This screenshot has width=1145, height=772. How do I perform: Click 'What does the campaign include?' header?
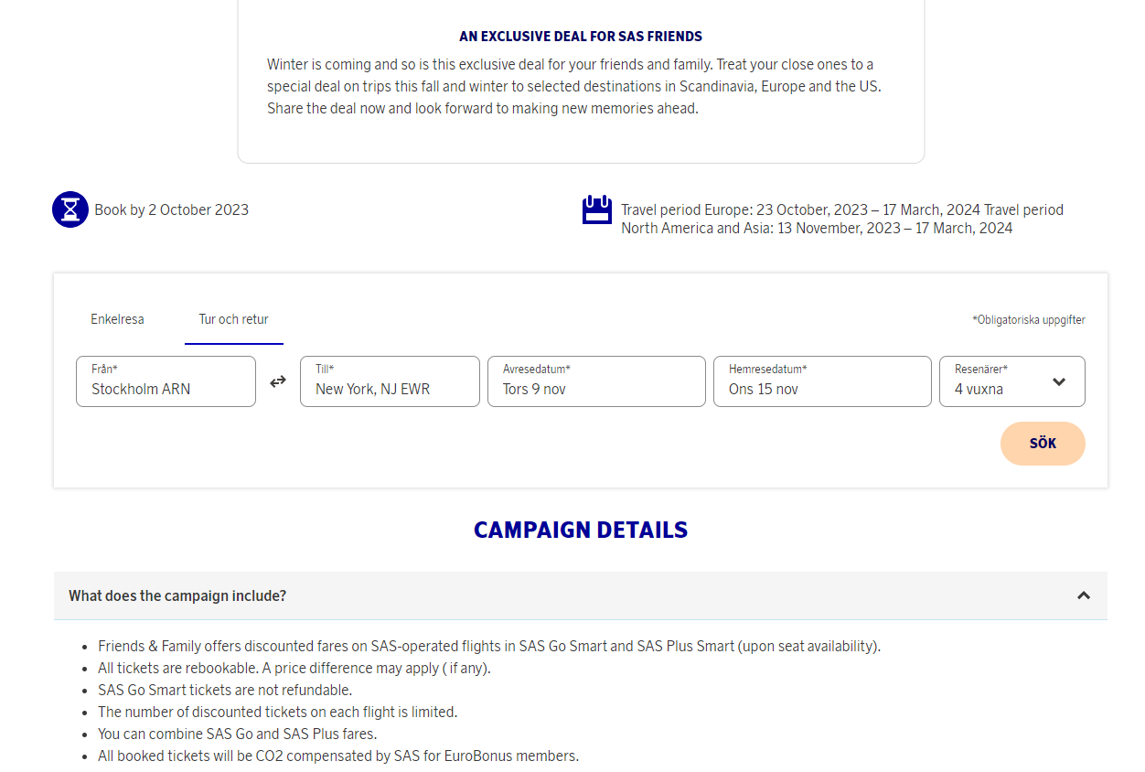[177, 595]
